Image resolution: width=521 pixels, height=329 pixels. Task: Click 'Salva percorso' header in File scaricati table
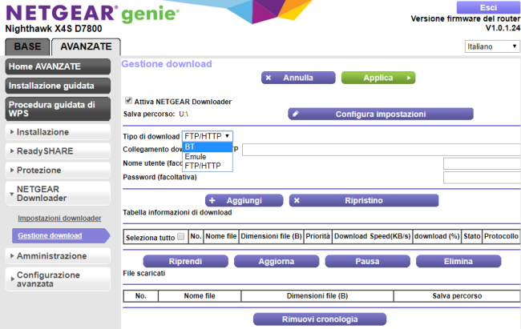(x=457, y=296)
